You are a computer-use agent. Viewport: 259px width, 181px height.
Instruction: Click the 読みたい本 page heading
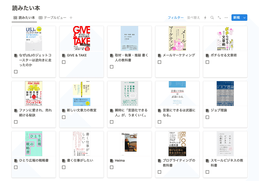coord(26,8)
